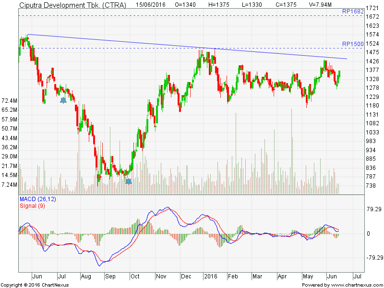Click the Copyright © 2016 ChartNexus text
Image resolution: width=384 pixels, height=288 pixels.
tap(35, 285)
